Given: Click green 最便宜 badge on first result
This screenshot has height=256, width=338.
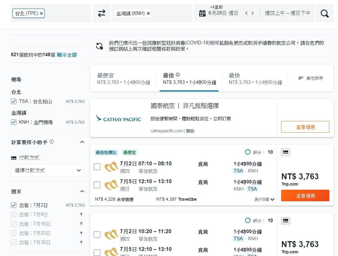Looking at the screenshot, I should click(x=129, y=152).
